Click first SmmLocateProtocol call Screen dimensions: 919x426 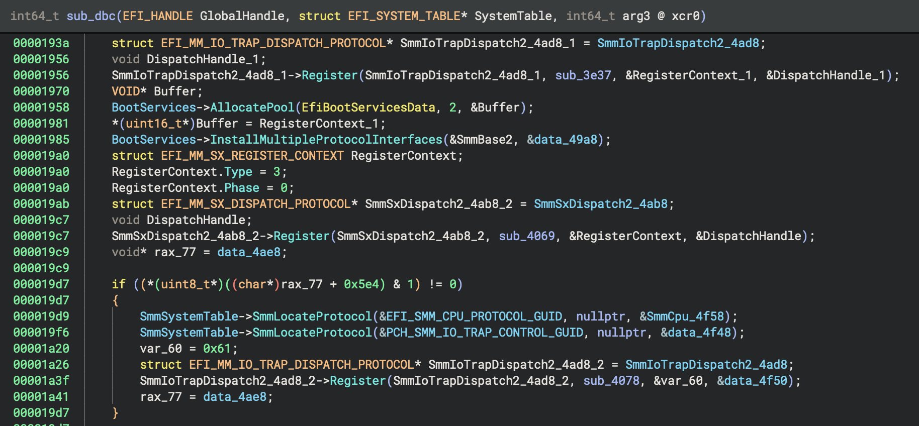[312, 316]
